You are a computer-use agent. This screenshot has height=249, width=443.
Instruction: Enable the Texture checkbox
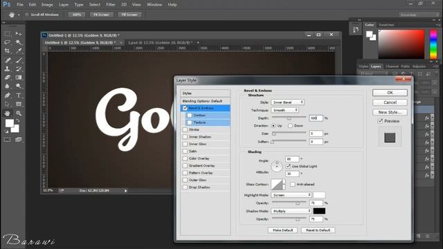click(190, 122)
